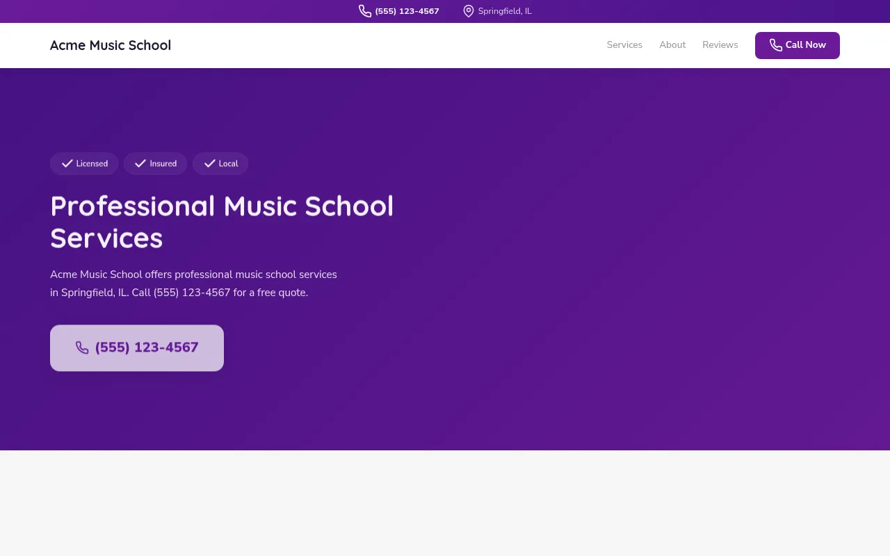This screenshot has height=556, width=890.
Task: Click the purple hero headline area
Action: point(222,222)
